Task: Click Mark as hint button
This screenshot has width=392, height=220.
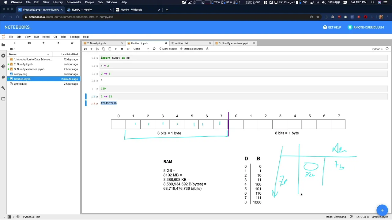Action: tap(168, 49)
